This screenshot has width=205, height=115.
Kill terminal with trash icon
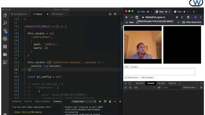coord(110,102)
